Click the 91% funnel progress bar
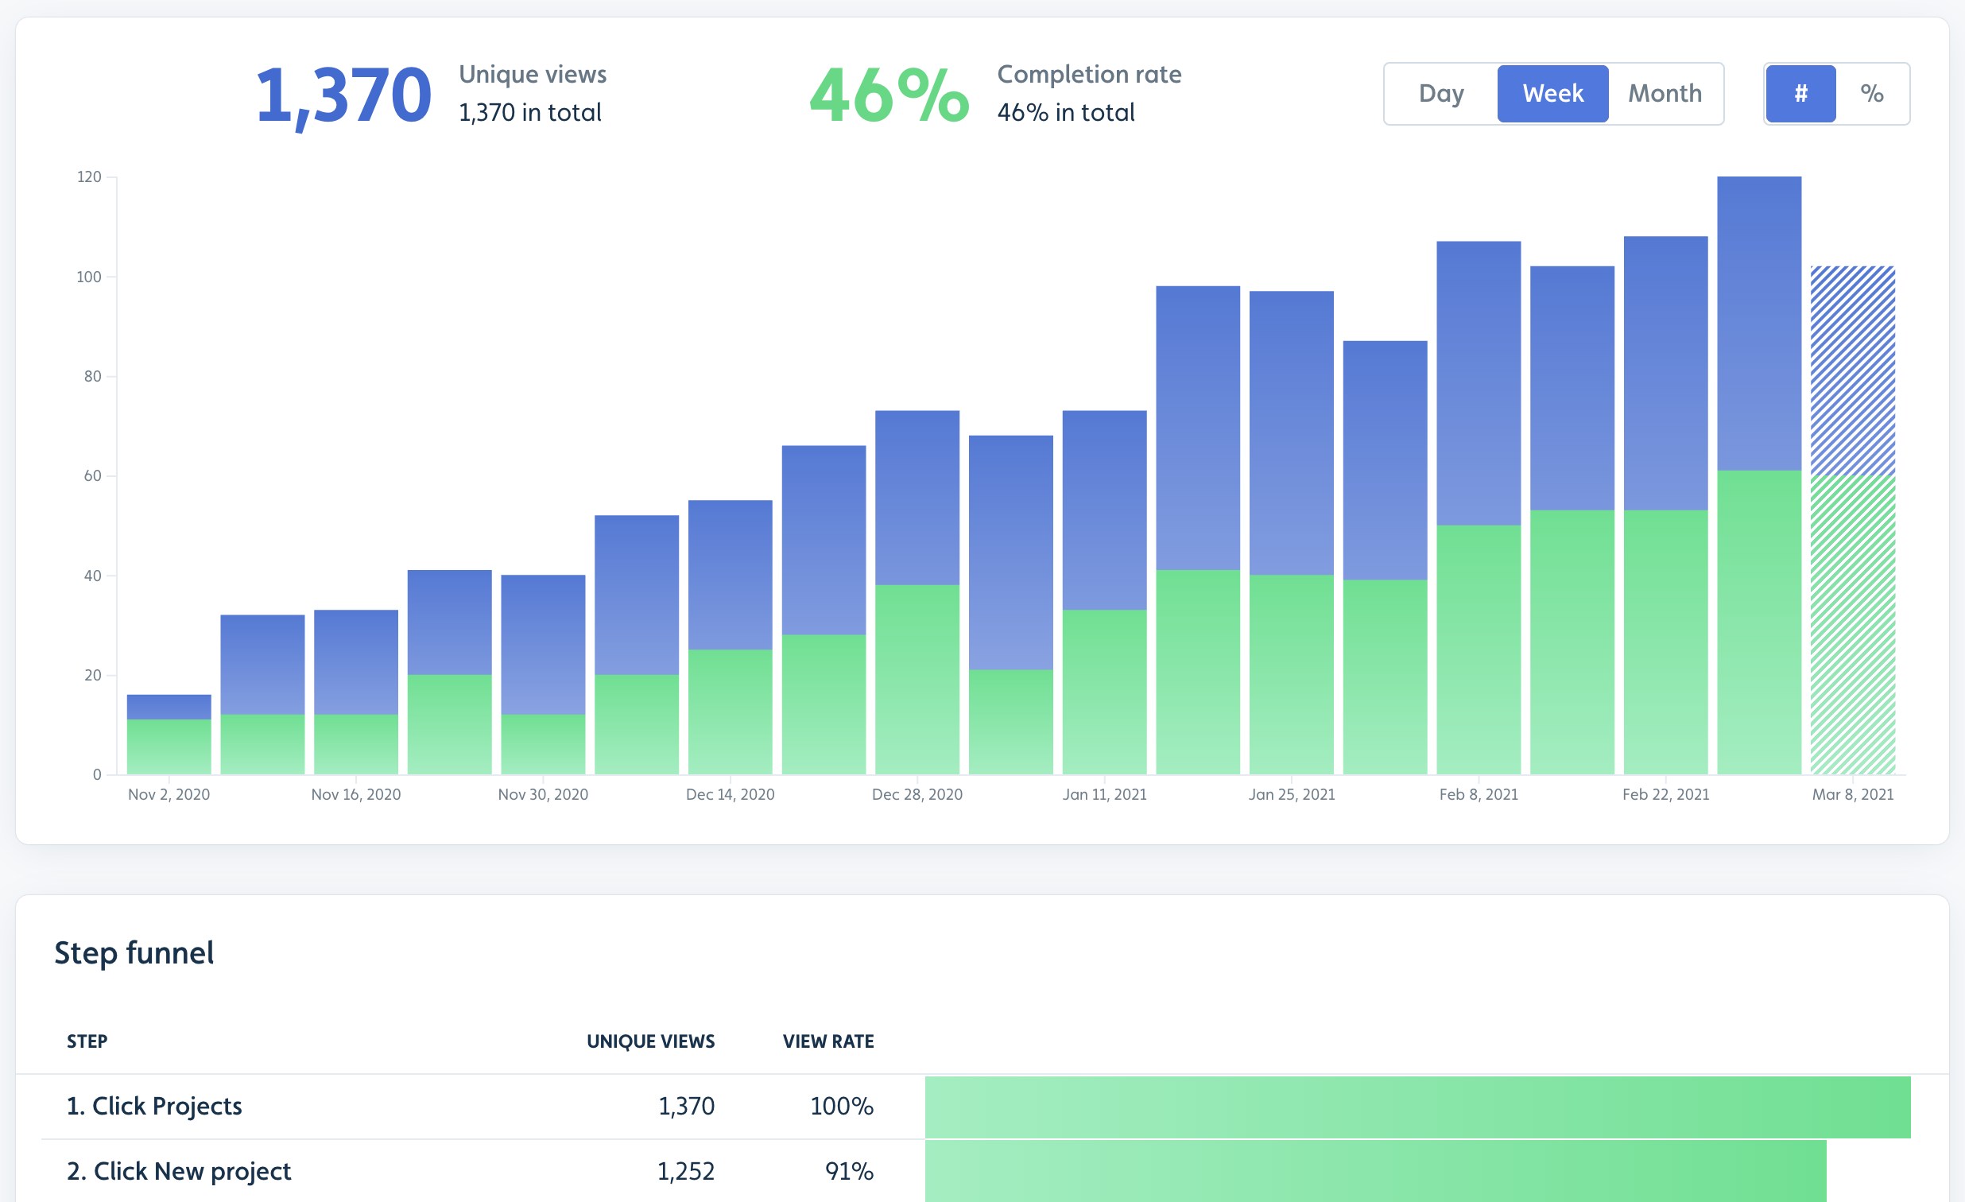This screenshot has height=1202, width=1965. coord(1376,1171)
